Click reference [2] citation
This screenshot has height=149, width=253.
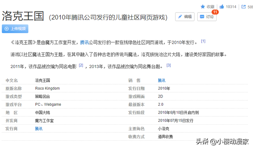[81, 65]
